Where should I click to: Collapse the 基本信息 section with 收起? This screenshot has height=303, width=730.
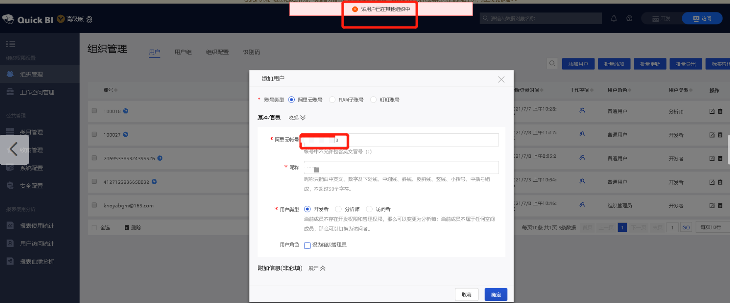[297, 118]
